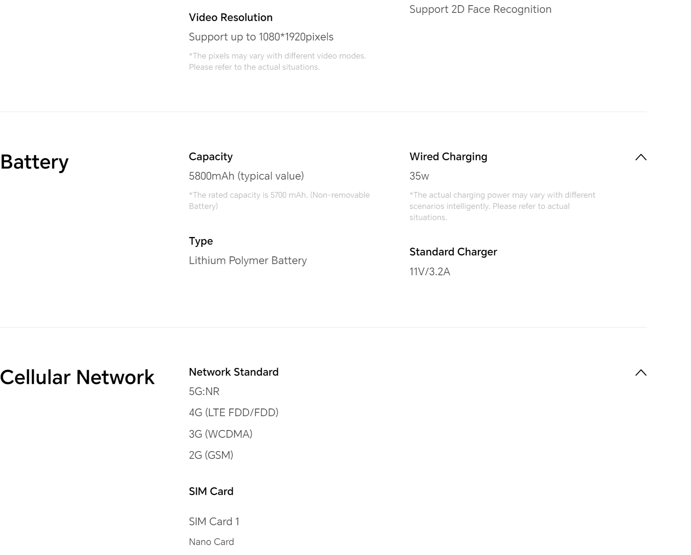691x555 pixels.
Task: Click the Cellular Network section heading
Action: pyautogui.click(x=77, y=377)
